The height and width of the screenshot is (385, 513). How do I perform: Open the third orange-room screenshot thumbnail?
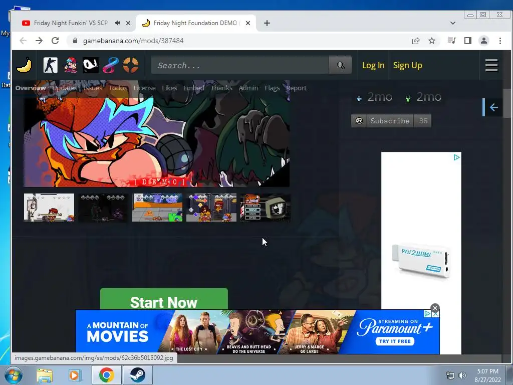click(157, 208)
